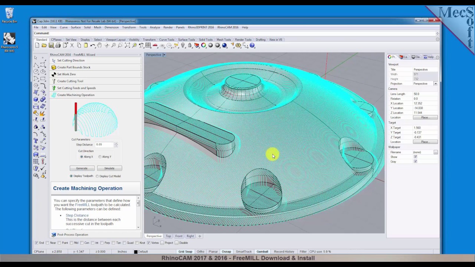Viewport: 475px width, 267px height.
Task: Enable the Near osnap checkbox
Action: 47,243
